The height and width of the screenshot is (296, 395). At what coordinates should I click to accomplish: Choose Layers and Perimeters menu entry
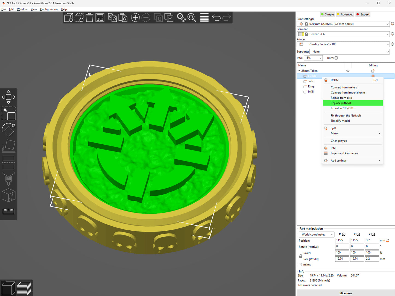[353, 153]
